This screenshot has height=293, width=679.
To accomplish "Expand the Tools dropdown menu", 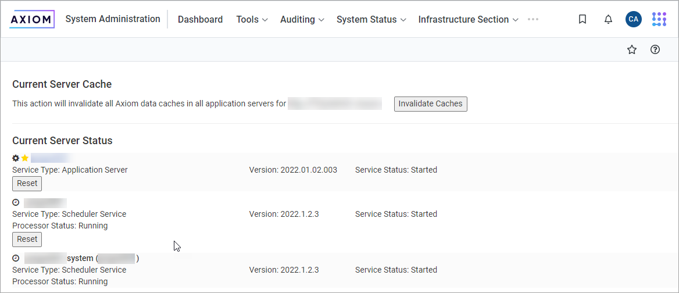I will (252, 19).
